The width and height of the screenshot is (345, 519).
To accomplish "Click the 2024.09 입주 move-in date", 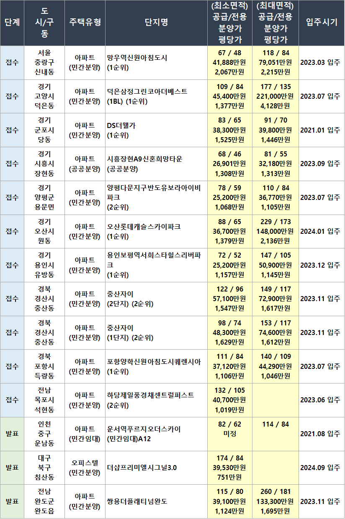I will [x=320, y=468].
